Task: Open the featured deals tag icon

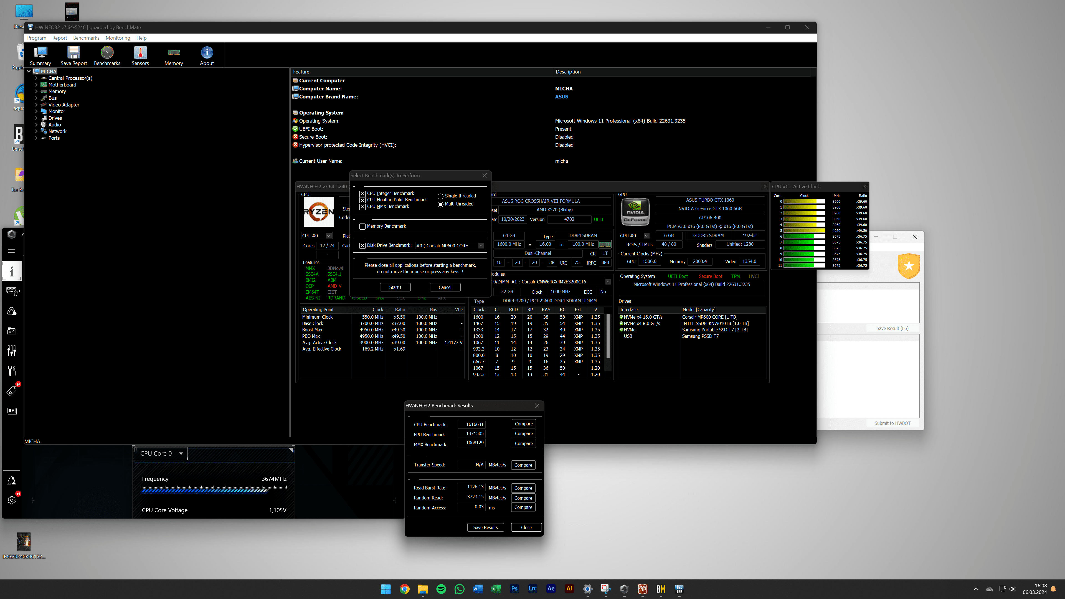Action: coord(12,391)
